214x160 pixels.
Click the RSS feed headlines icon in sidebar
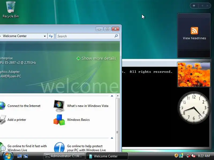194,31
